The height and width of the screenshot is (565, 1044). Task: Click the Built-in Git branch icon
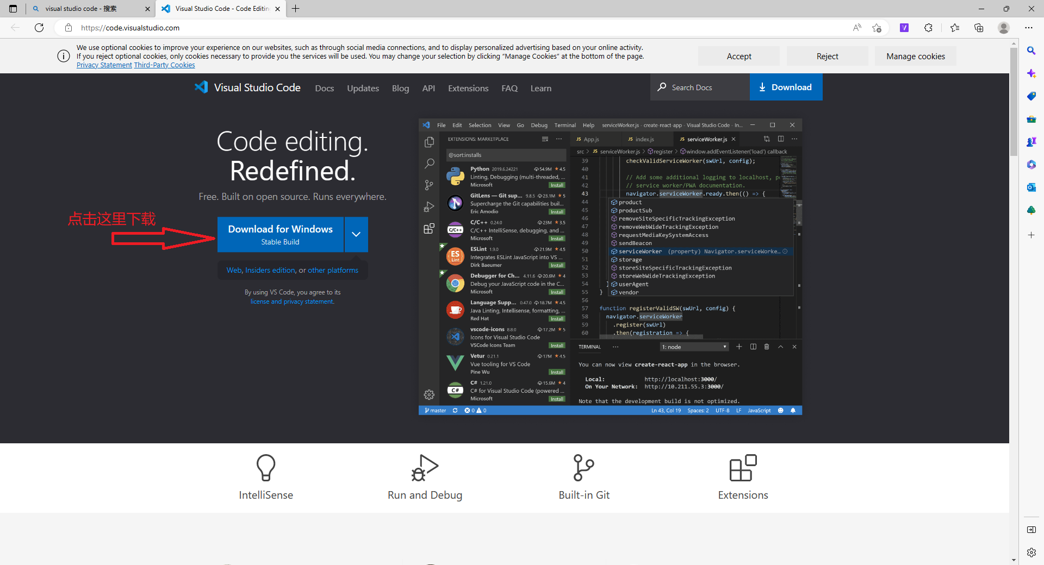point(584,468)
